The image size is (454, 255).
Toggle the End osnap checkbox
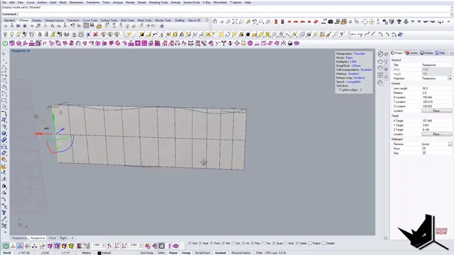190,243
